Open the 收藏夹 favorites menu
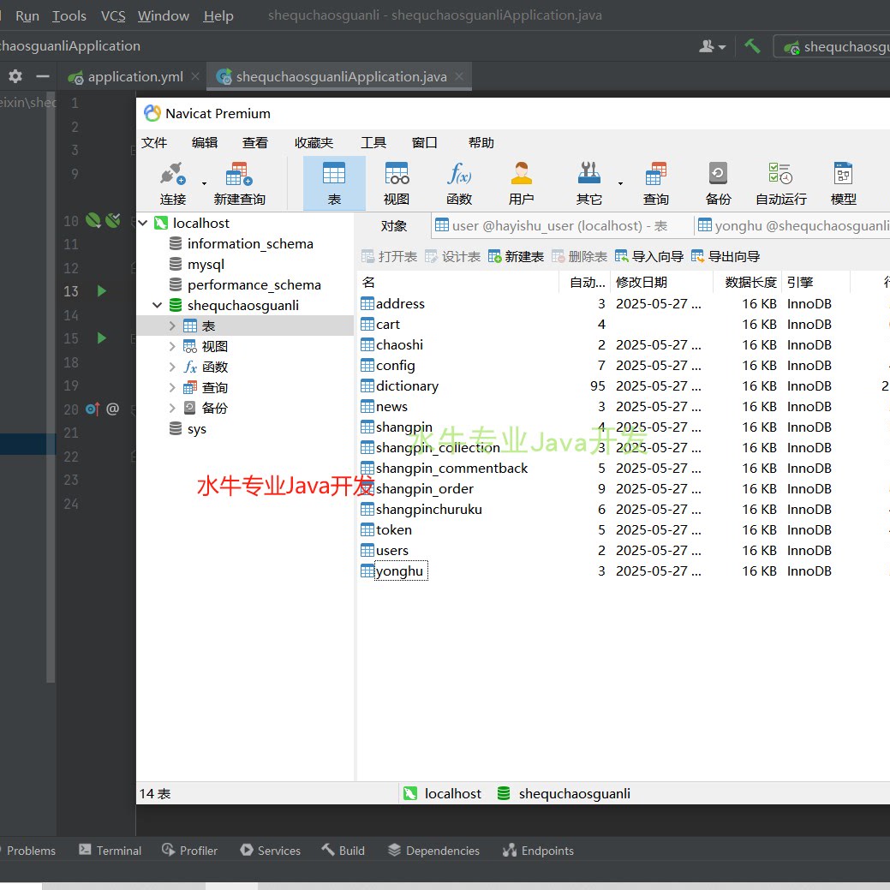This screenshot has height=890, width=890. (x=314, y=142)
